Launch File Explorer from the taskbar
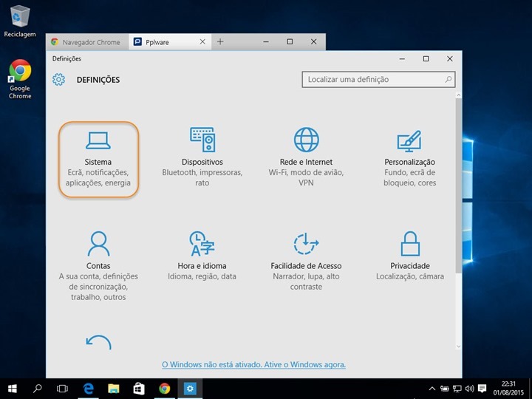The width and height of the screenshot is (532, 399). (113, 388)
